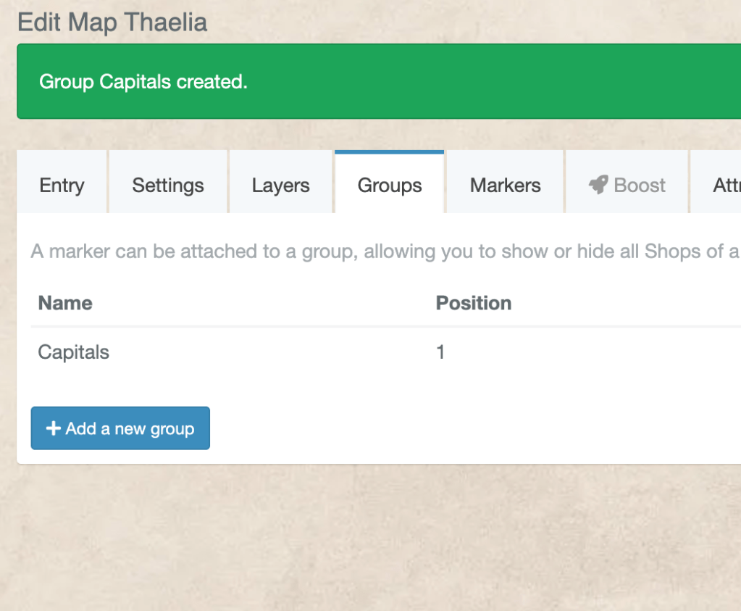Click the Add a new group button
Image resolution: width=741 pixels, height=611 pixels.
[x=120, y=428]
